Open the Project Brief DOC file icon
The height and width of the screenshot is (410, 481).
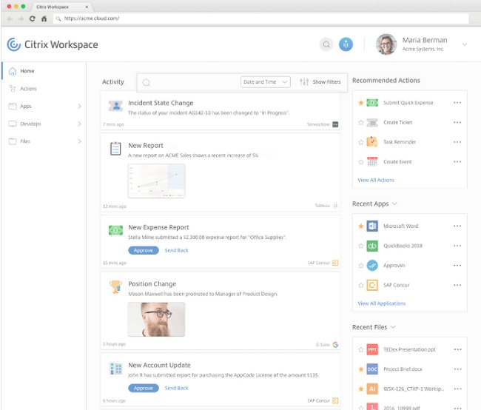[x=372, y=369]
